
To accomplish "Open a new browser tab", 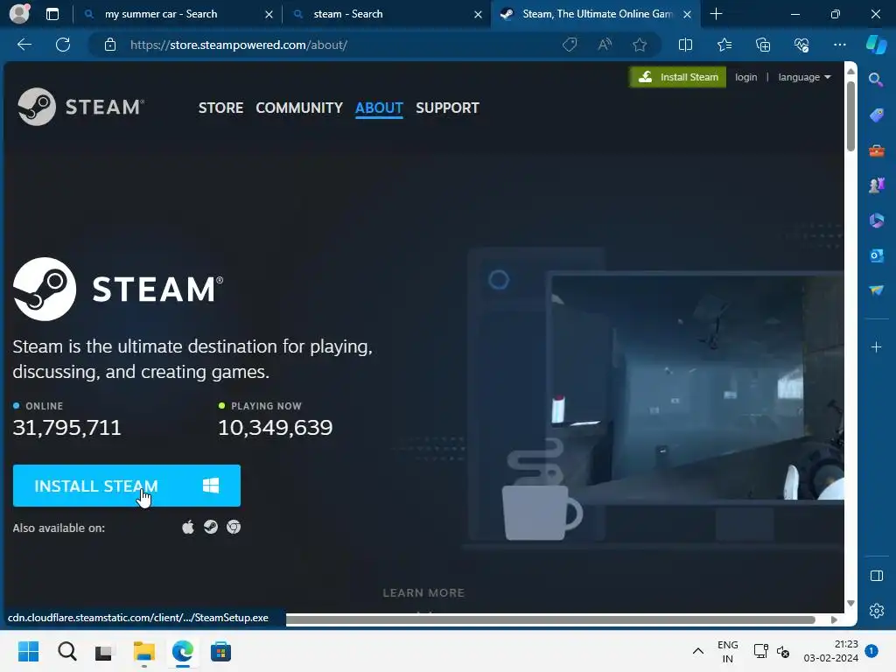I will tap(716, 14).
